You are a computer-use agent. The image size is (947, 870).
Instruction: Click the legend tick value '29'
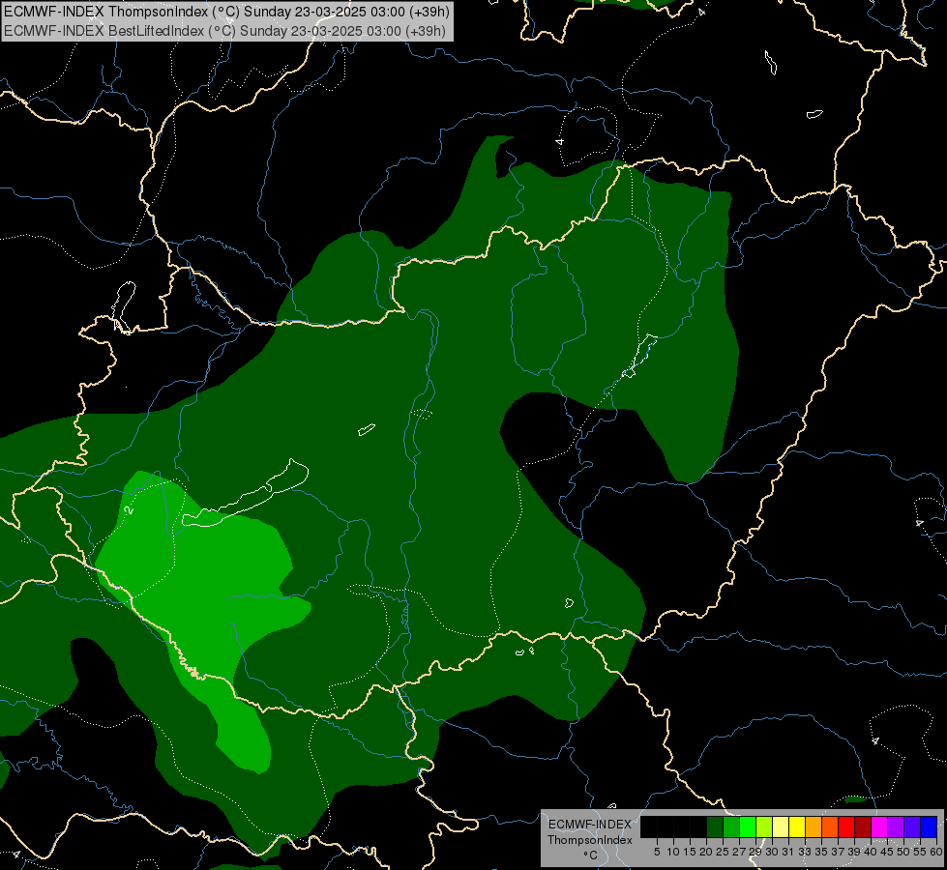[755, 852]
